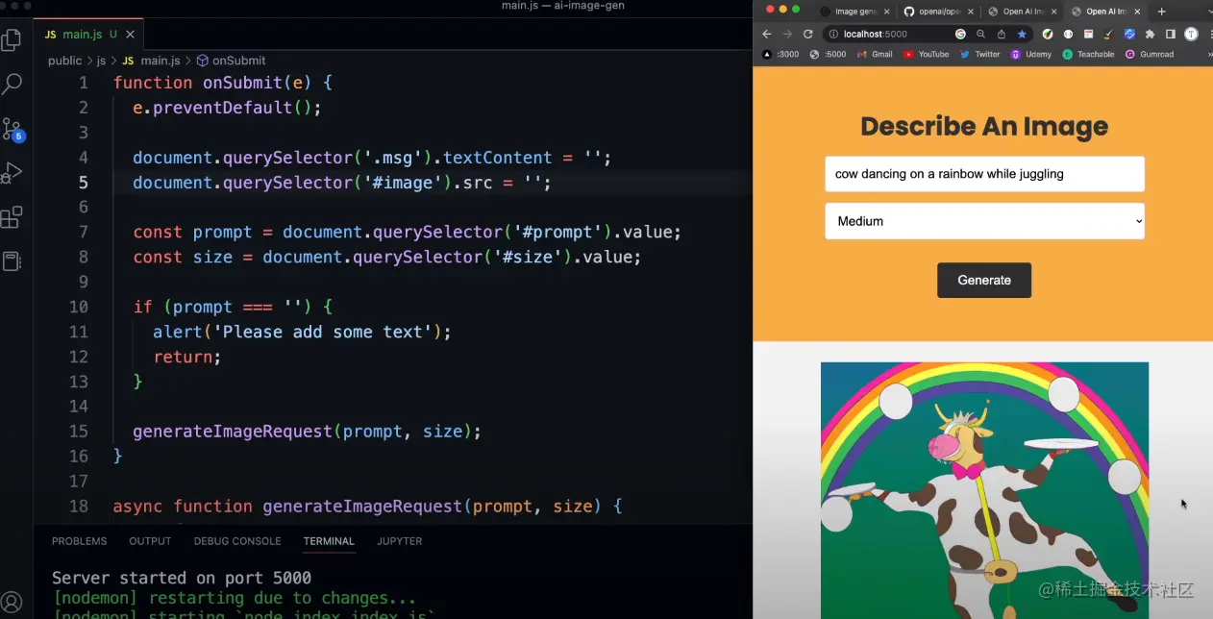Screen dimensions: 1213x619
Task: Open the browser profile avatar
Action: [x=1191, y=34]
